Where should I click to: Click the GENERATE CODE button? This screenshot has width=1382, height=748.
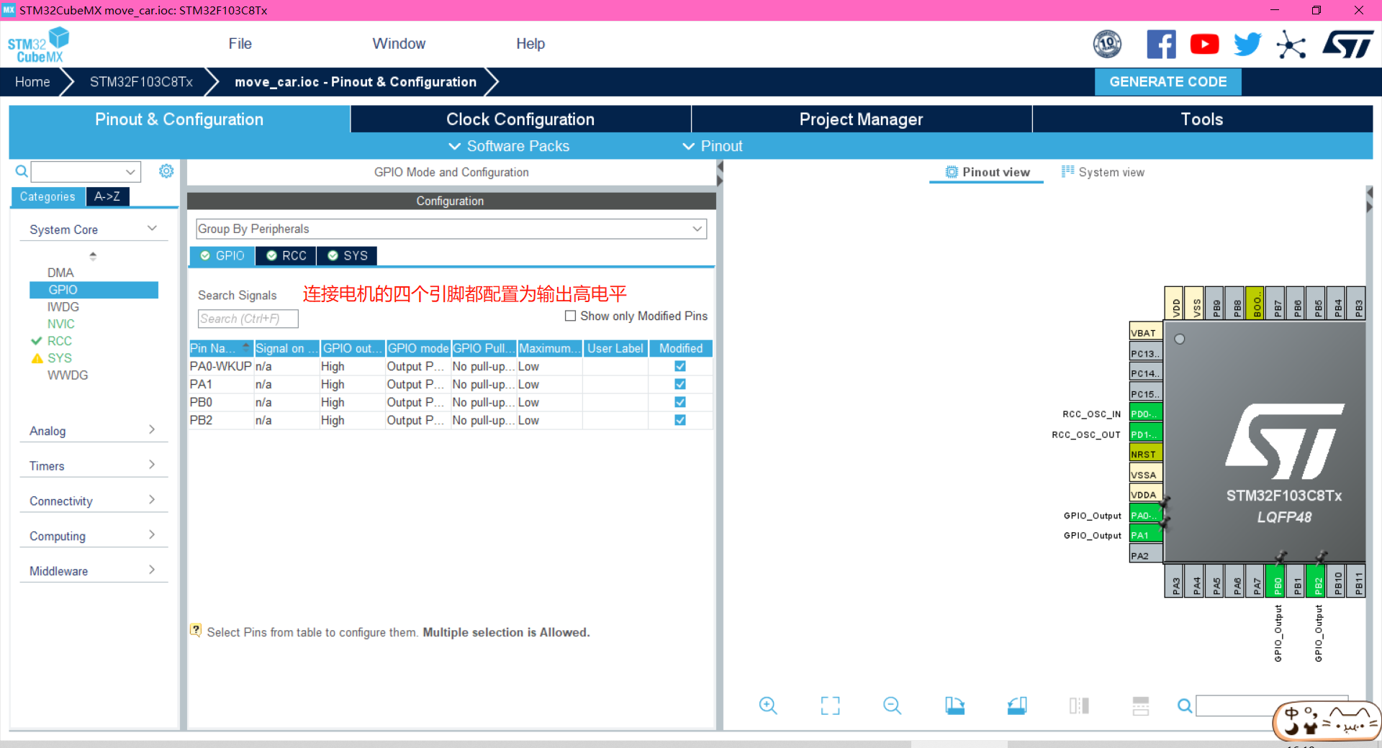1168,82
